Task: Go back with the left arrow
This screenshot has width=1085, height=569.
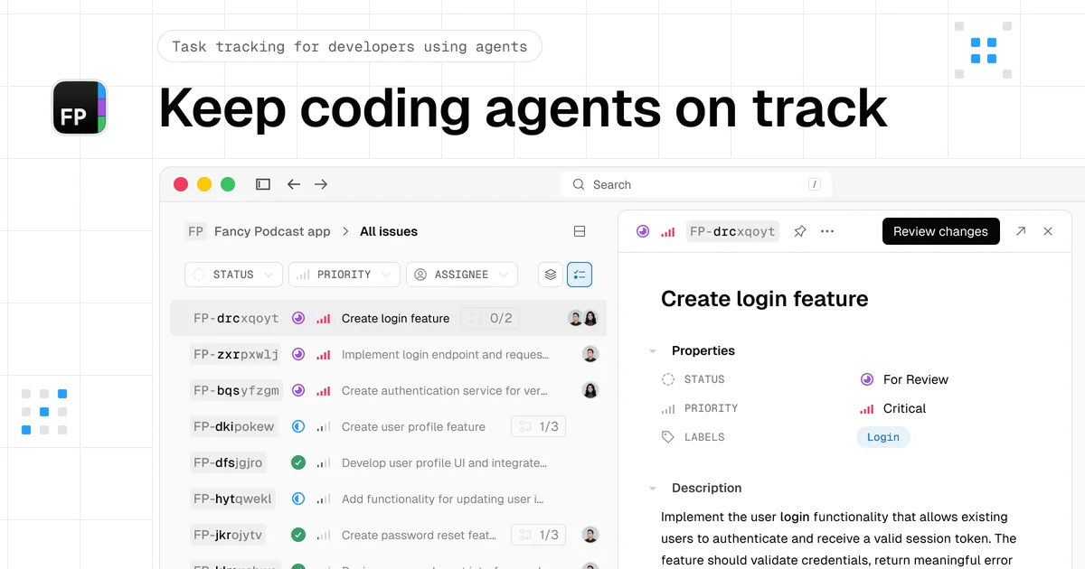Action: (294, 184)
